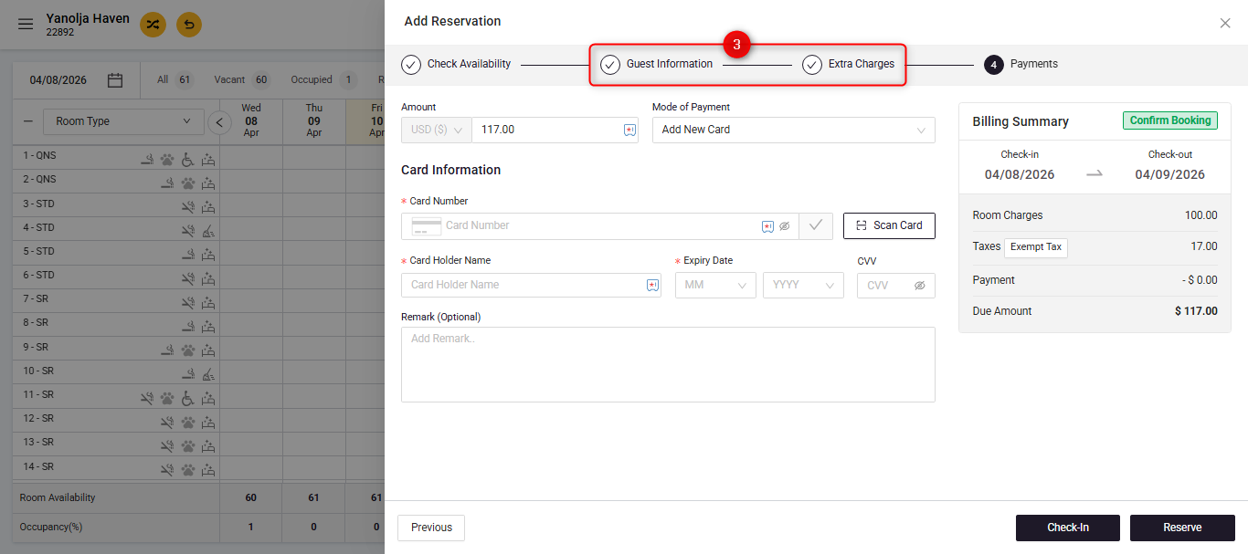Click the Room Charges 100.00 value

point(1200,215)
